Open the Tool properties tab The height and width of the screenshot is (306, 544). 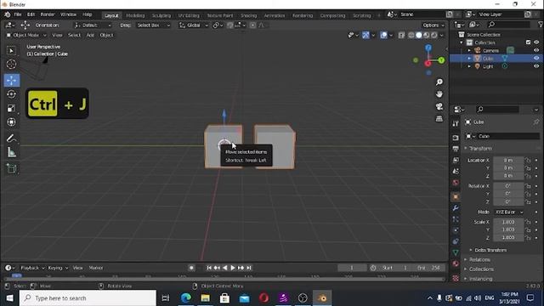[x=456, y=123]
